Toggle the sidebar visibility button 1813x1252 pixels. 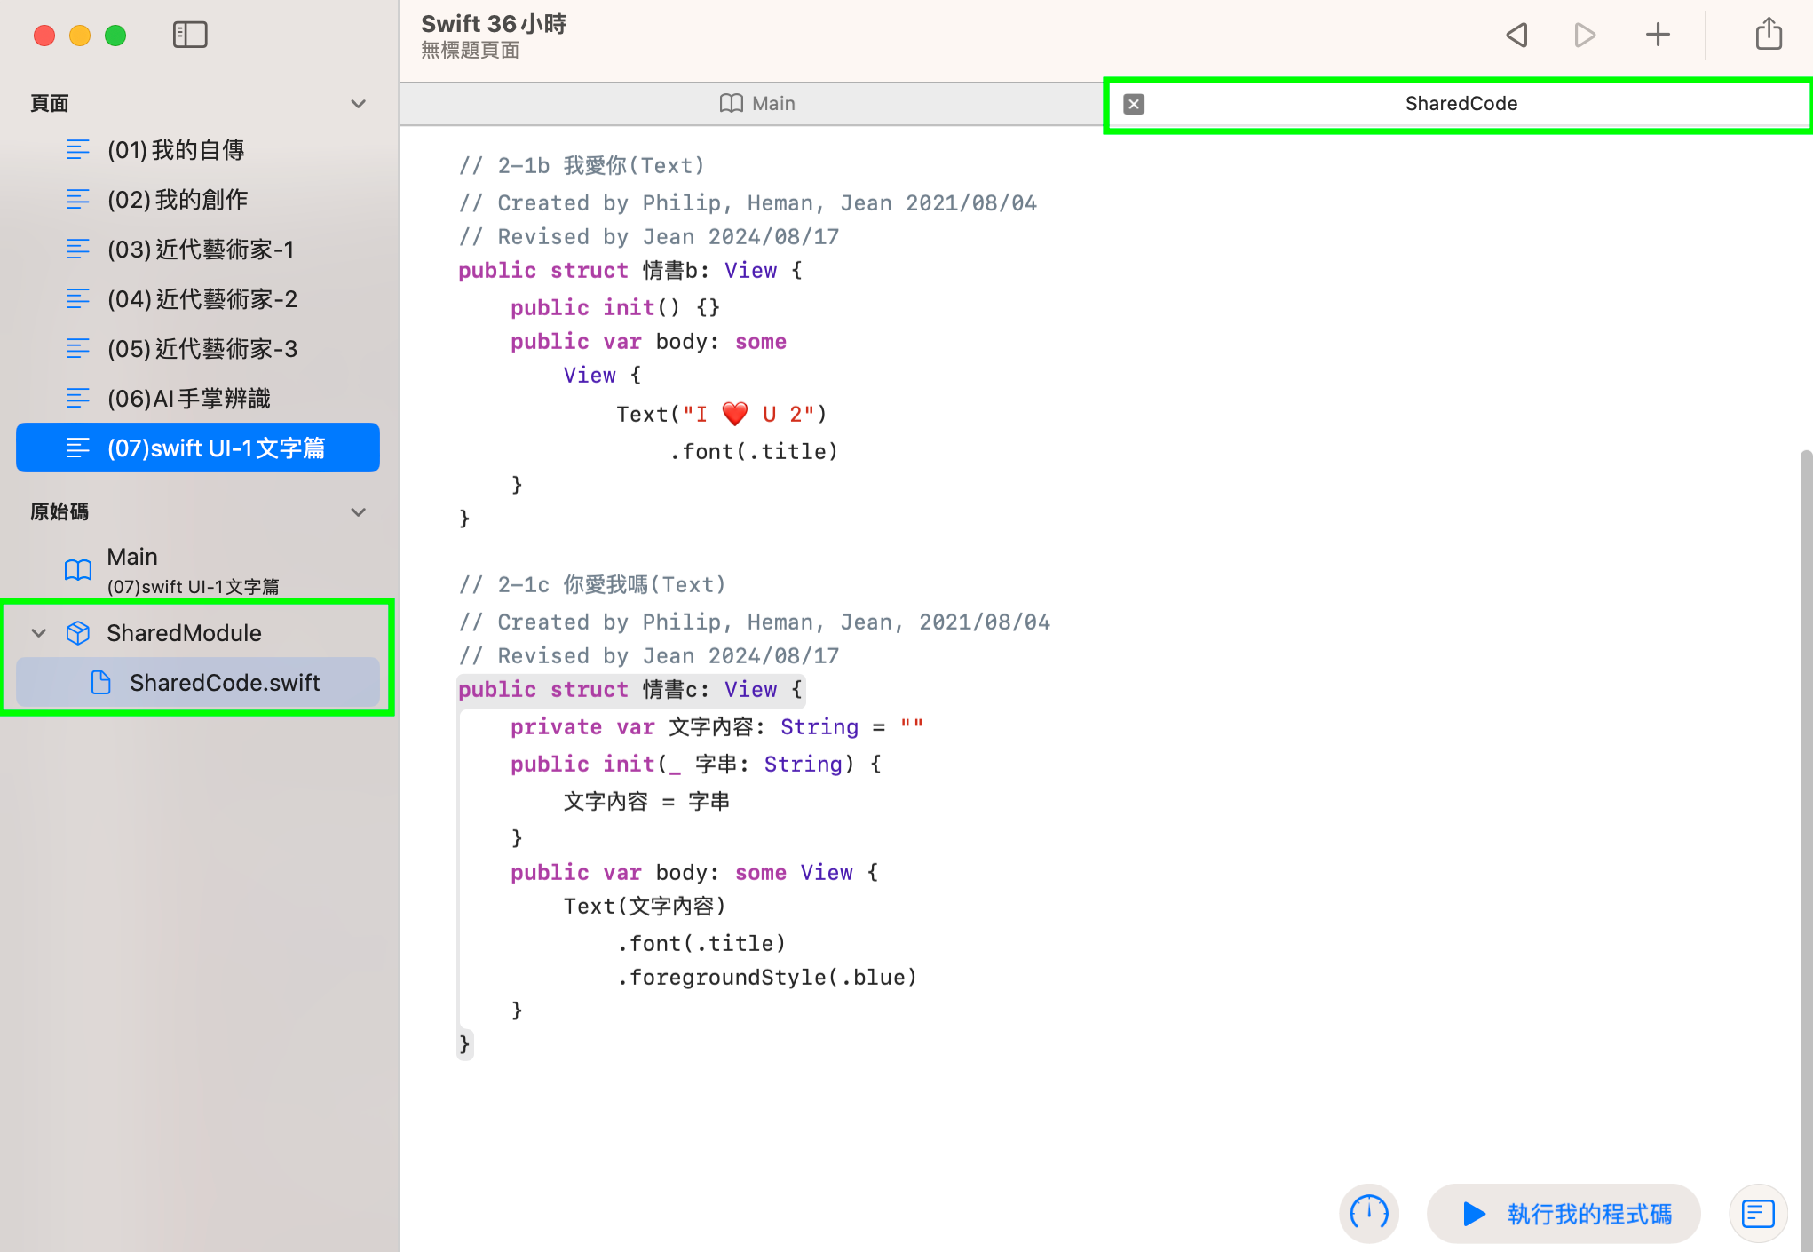189,36
